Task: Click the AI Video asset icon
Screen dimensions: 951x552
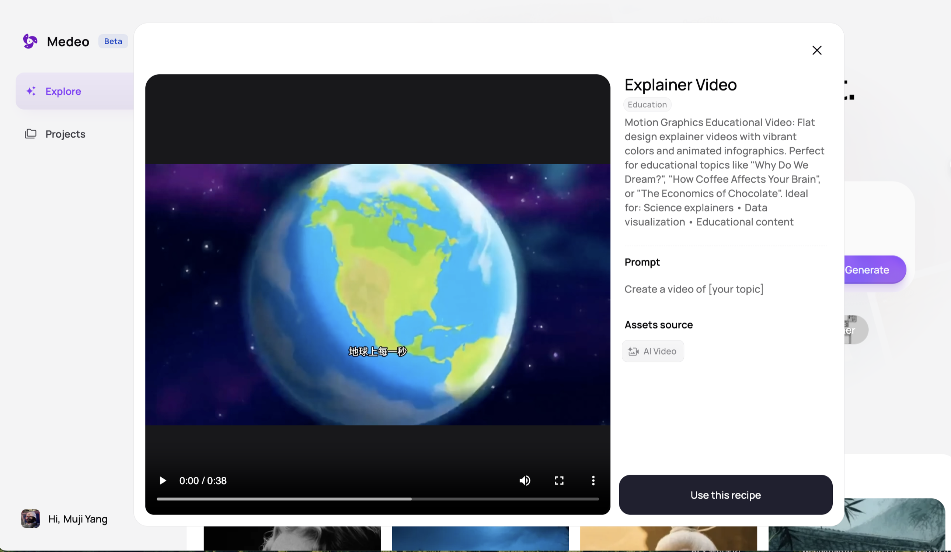Action: point(633,351)
